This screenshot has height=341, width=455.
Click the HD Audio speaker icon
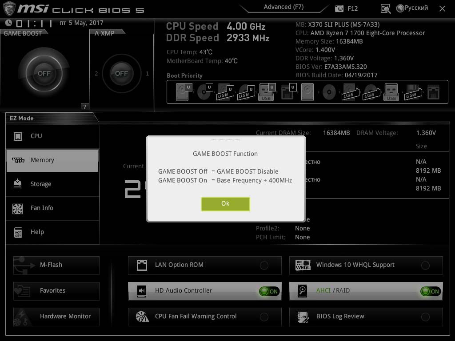142,291
